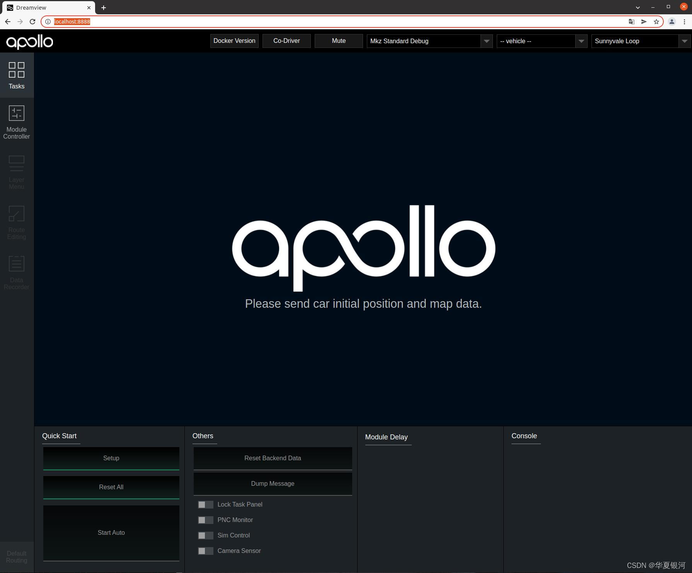Image resolution: width=692 pixels, height=573 pixels.
Task: Open the browser profile icon
Action: (672, 22)
